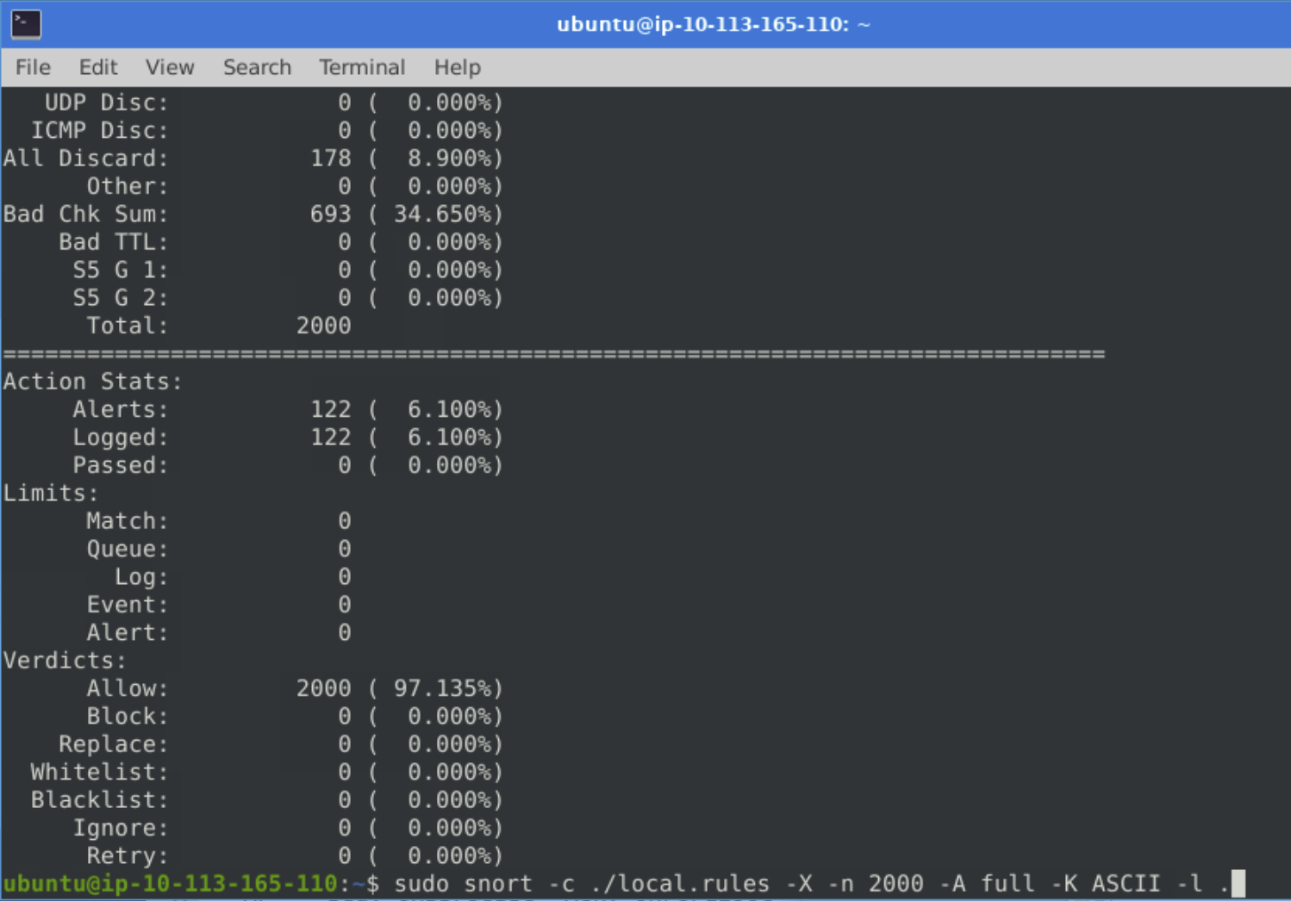The height and width of the screenshot is (901, 1291).
Task: Click the '-A full' option in command
Action: point(987,884)
